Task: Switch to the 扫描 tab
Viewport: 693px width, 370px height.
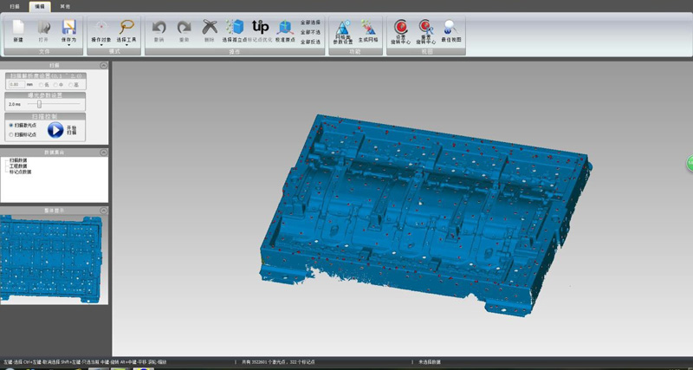Action: (x=15, y=5)
